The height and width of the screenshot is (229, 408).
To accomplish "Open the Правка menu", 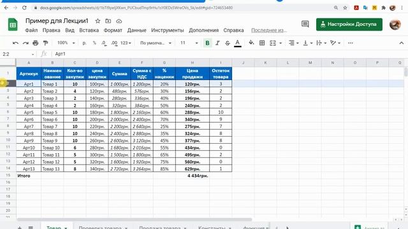I will pos(51,31).
